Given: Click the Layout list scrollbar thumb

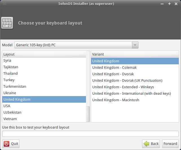Looking at the screenshot, I should pyautogui.click(x=88, y=114).
